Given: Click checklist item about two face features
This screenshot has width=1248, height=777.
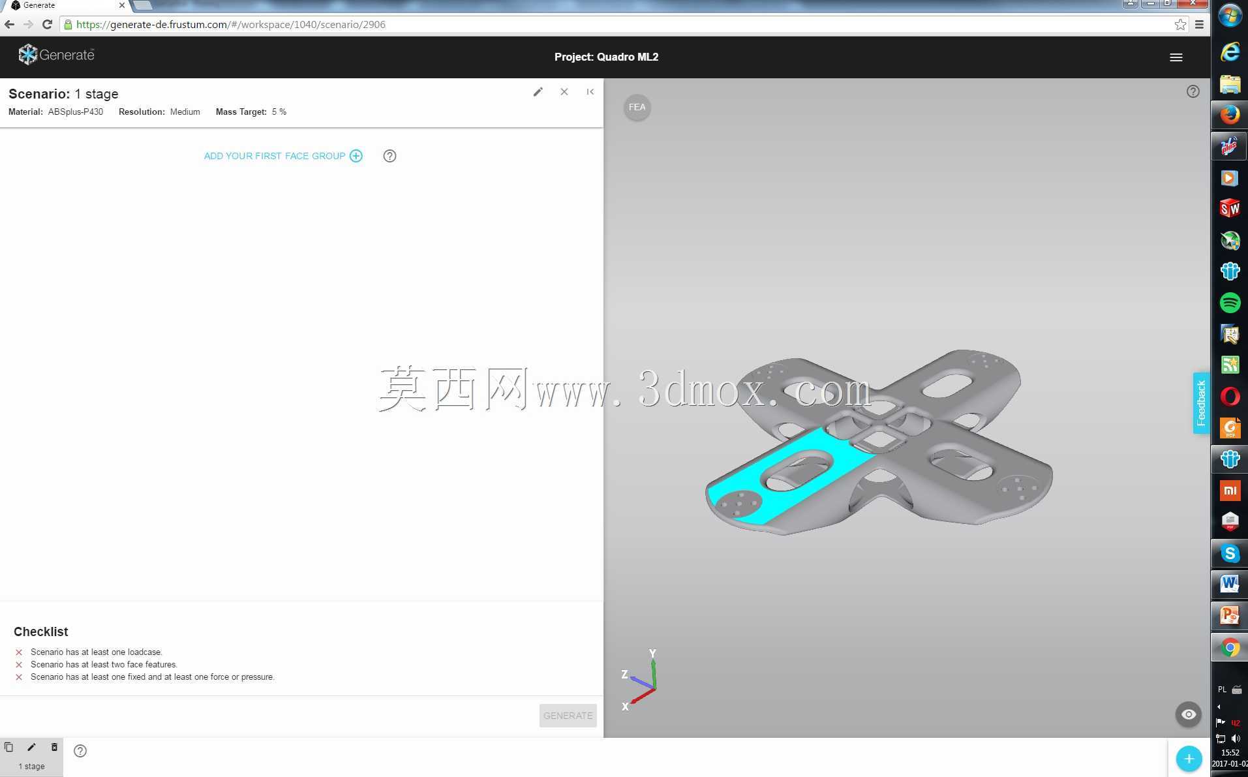Looking at the screenshot, I should (x=104, y=665).
